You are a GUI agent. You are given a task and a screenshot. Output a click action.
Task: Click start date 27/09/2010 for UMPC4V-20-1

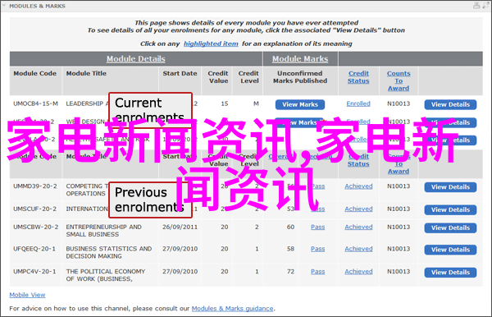pos(180,272)
